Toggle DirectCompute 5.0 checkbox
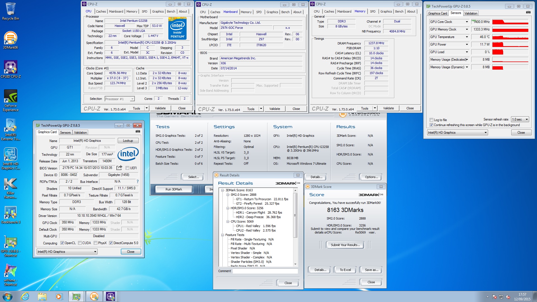The width and height of the screenshot is (537, 302). (x=111, y=243)
